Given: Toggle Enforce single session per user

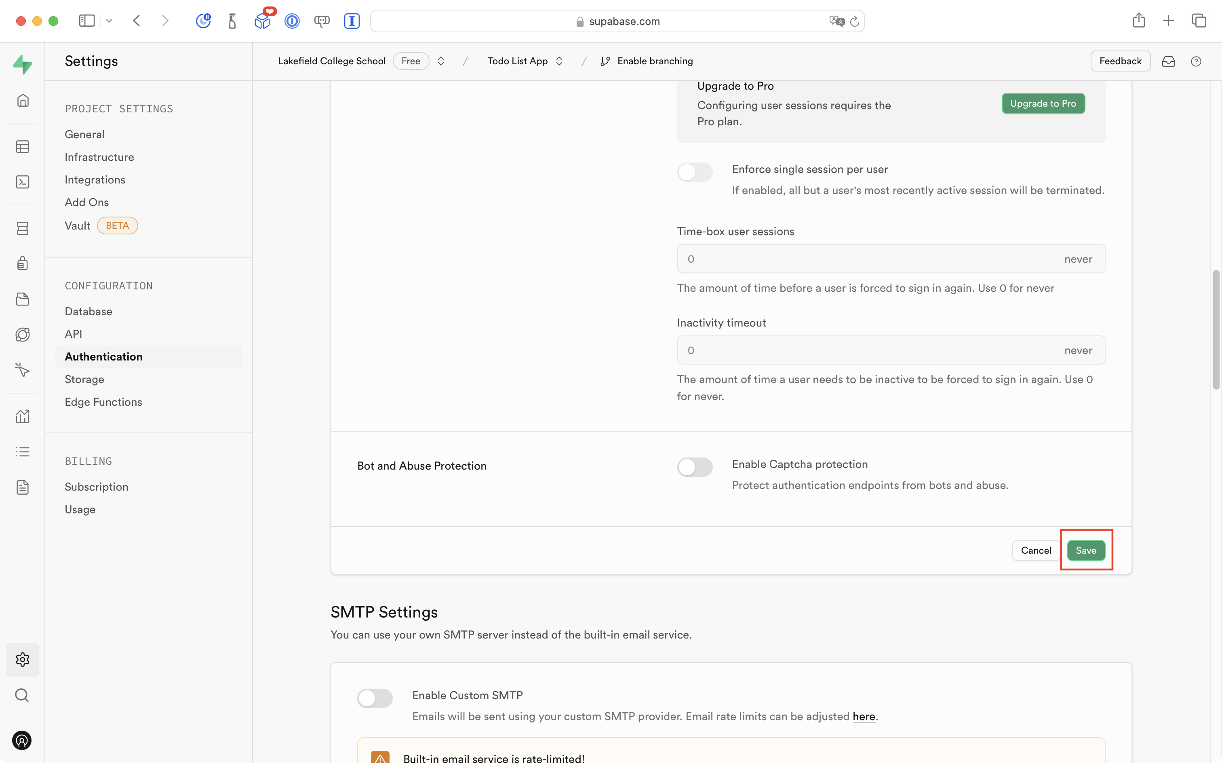Looking at the screenshot, I should (x=694, y=172).
